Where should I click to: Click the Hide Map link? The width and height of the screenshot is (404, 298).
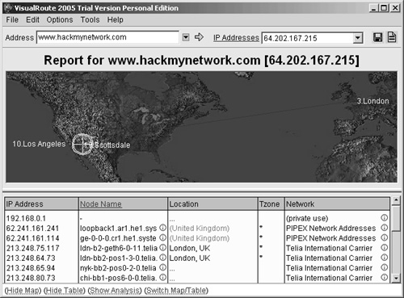coord(23,291)
